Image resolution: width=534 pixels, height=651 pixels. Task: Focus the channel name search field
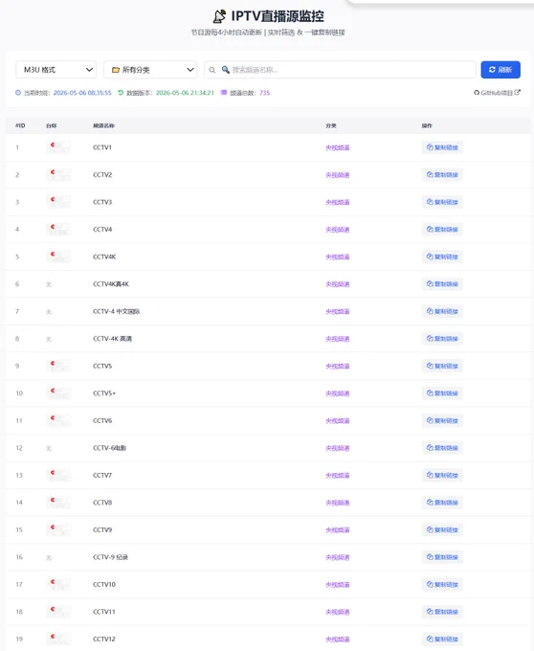(341, 70)
